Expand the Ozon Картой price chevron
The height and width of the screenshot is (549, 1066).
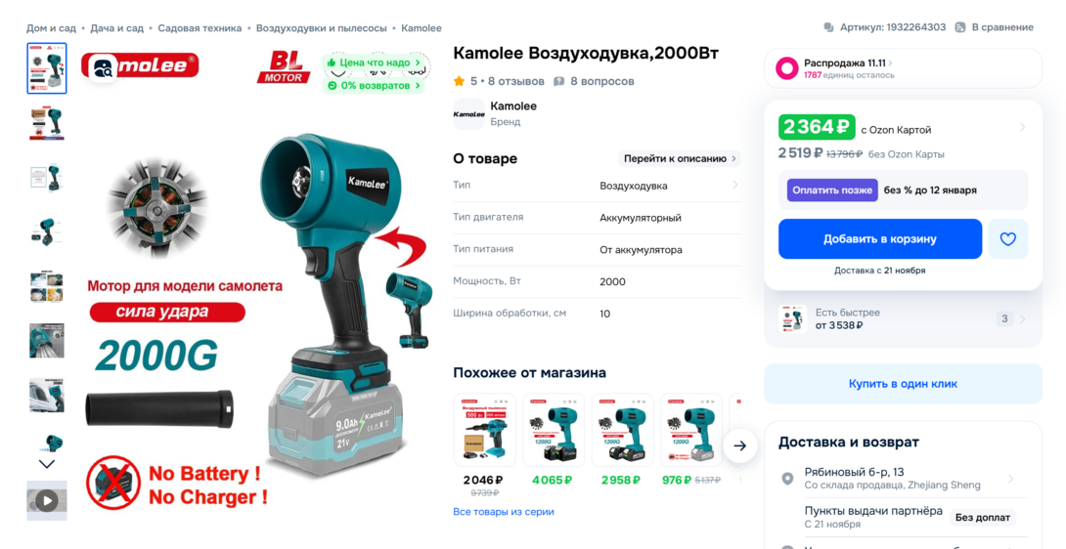(1022, 127)
